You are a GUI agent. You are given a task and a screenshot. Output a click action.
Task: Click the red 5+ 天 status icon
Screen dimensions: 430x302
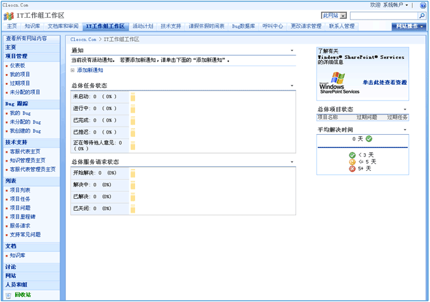[352, 169]
